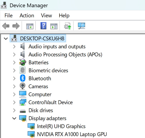Select the Disk drives label
Viewport: 145px width, 138px height.
pos(41,110)
